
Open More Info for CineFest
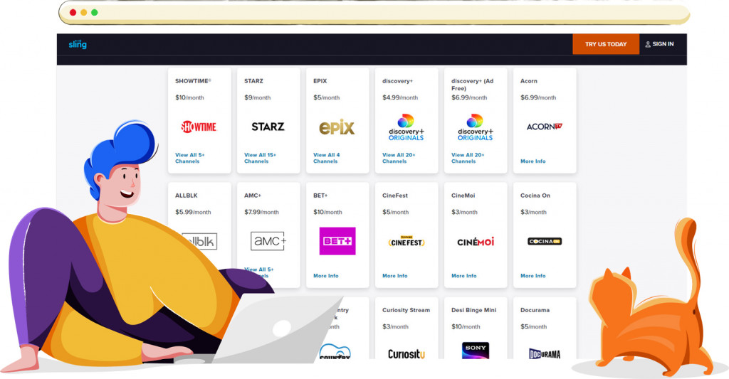point(394,276)
